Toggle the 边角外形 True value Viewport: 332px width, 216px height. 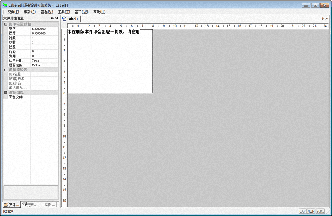[44, 61]
